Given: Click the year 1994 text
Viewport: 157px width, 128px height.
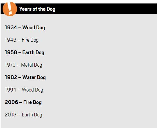Looking at the screenshot, I should [10, 90].
